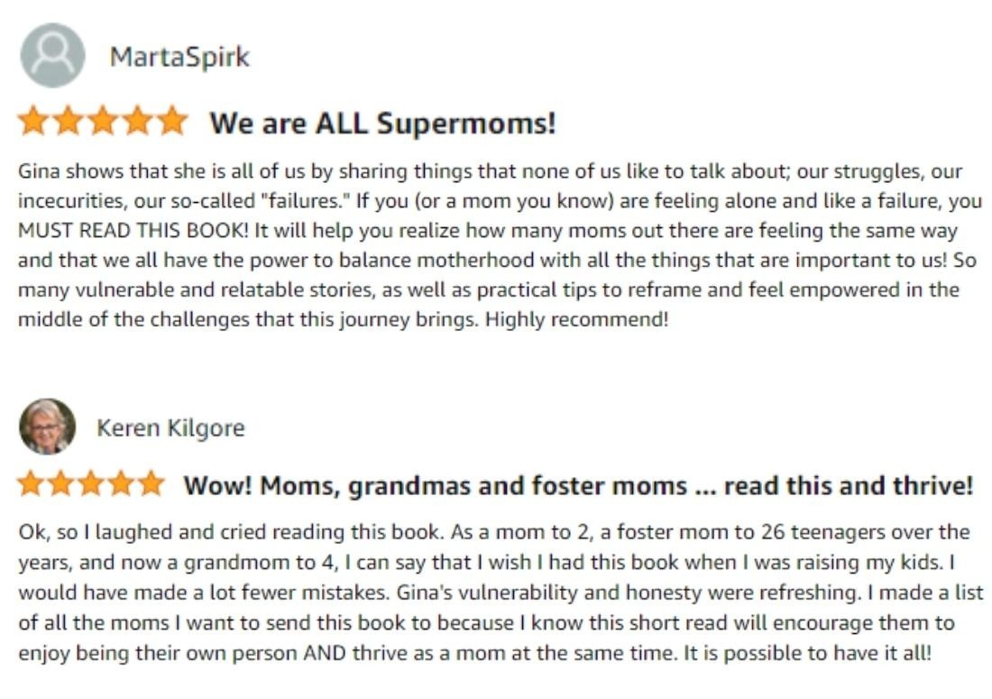992x699 pixels.
Task: Click the fourth star in MartaSpirk's rating
Action: [x=137, y=122]
